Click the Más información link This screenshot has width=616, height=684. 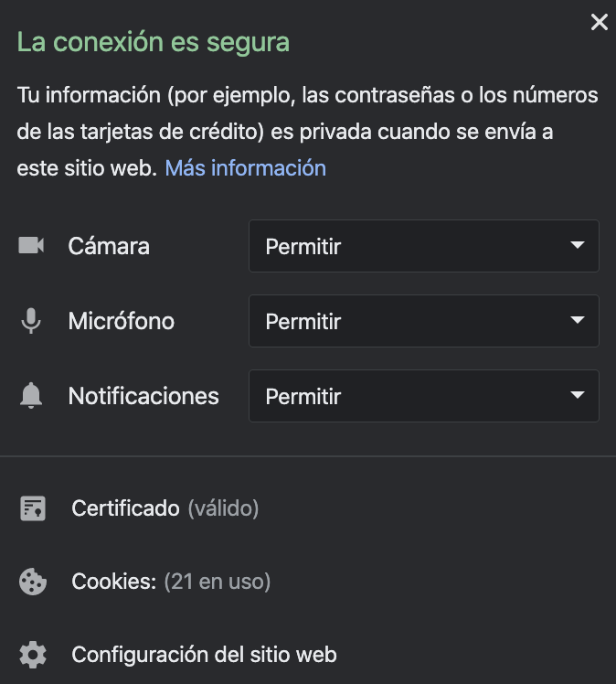[245, 168]
